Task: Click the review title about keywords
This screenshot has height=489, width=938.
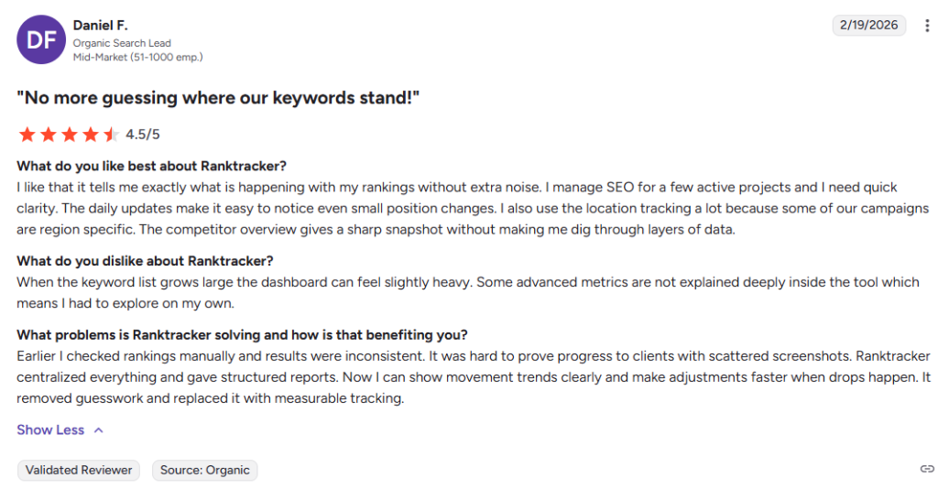Action: (x=218, y=97)
